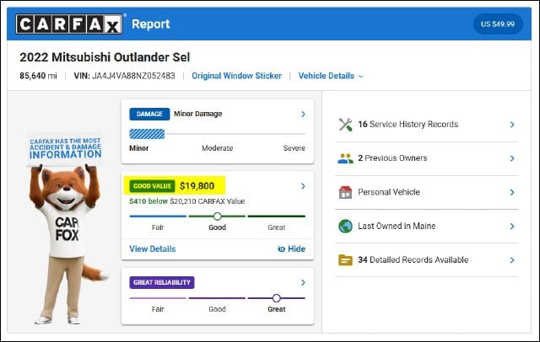This screenshot has height=342, width=540.
Task: Click the Previous Owners people icon
Action: coord(345,158)
